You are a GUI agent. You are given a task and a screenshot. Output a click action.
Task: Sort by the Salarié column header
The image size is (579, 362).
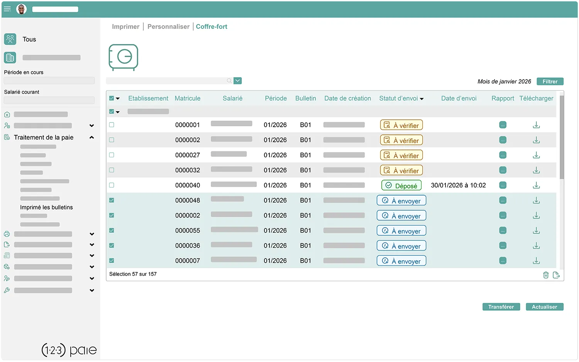pyautogui.click(x=232, y=98)
